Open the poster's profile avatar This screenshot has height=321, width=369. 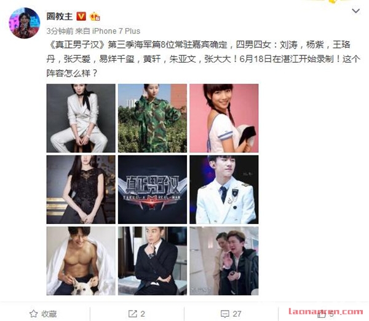(x=24, y=23)
